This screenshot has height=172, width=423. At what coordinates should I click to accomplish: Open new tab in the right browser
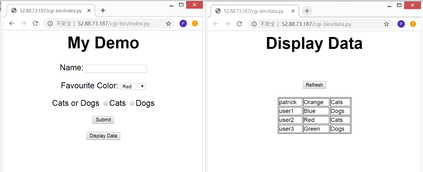coord(307,11)
